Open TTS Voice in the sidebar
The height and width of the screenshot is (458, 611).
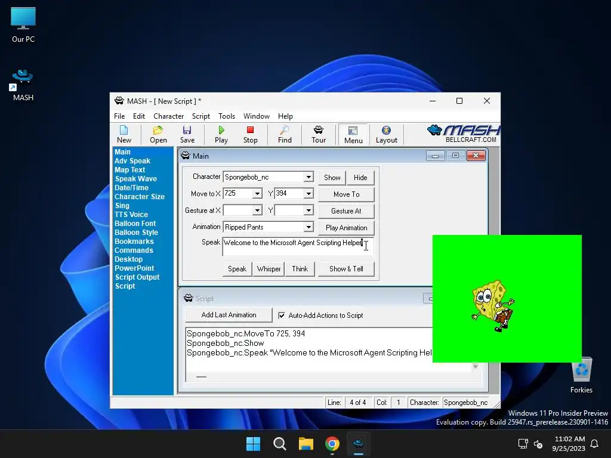pos(131,215)
